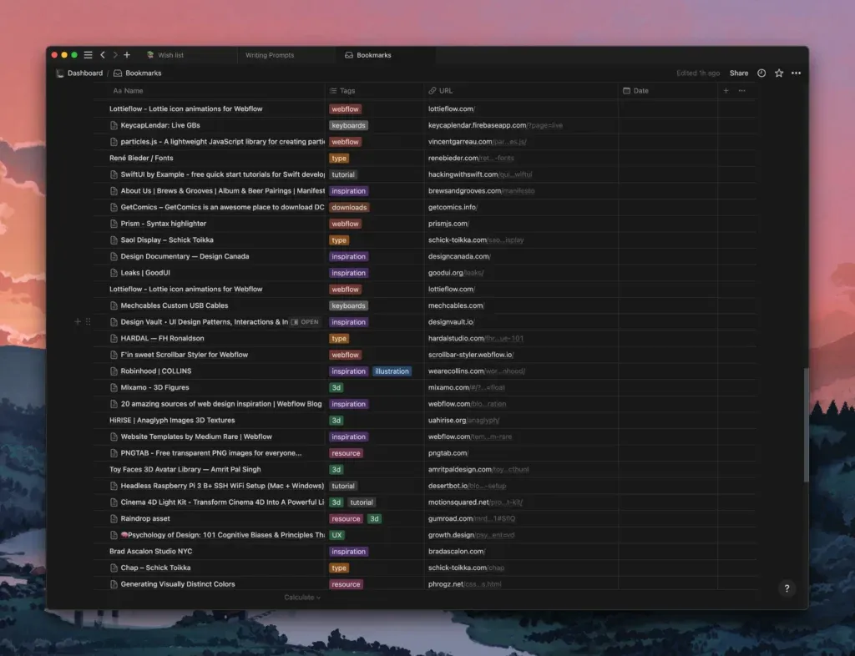Viewport: 855px width, 656px height.
Task: Select '20 amazing sources of web design' row
Action: pyautogui.click(x=220, y=404)
